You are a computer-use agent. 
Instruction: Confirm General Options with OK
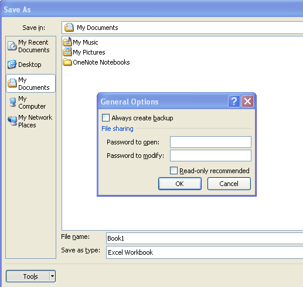pyautogui.click(x=180, y=184)
